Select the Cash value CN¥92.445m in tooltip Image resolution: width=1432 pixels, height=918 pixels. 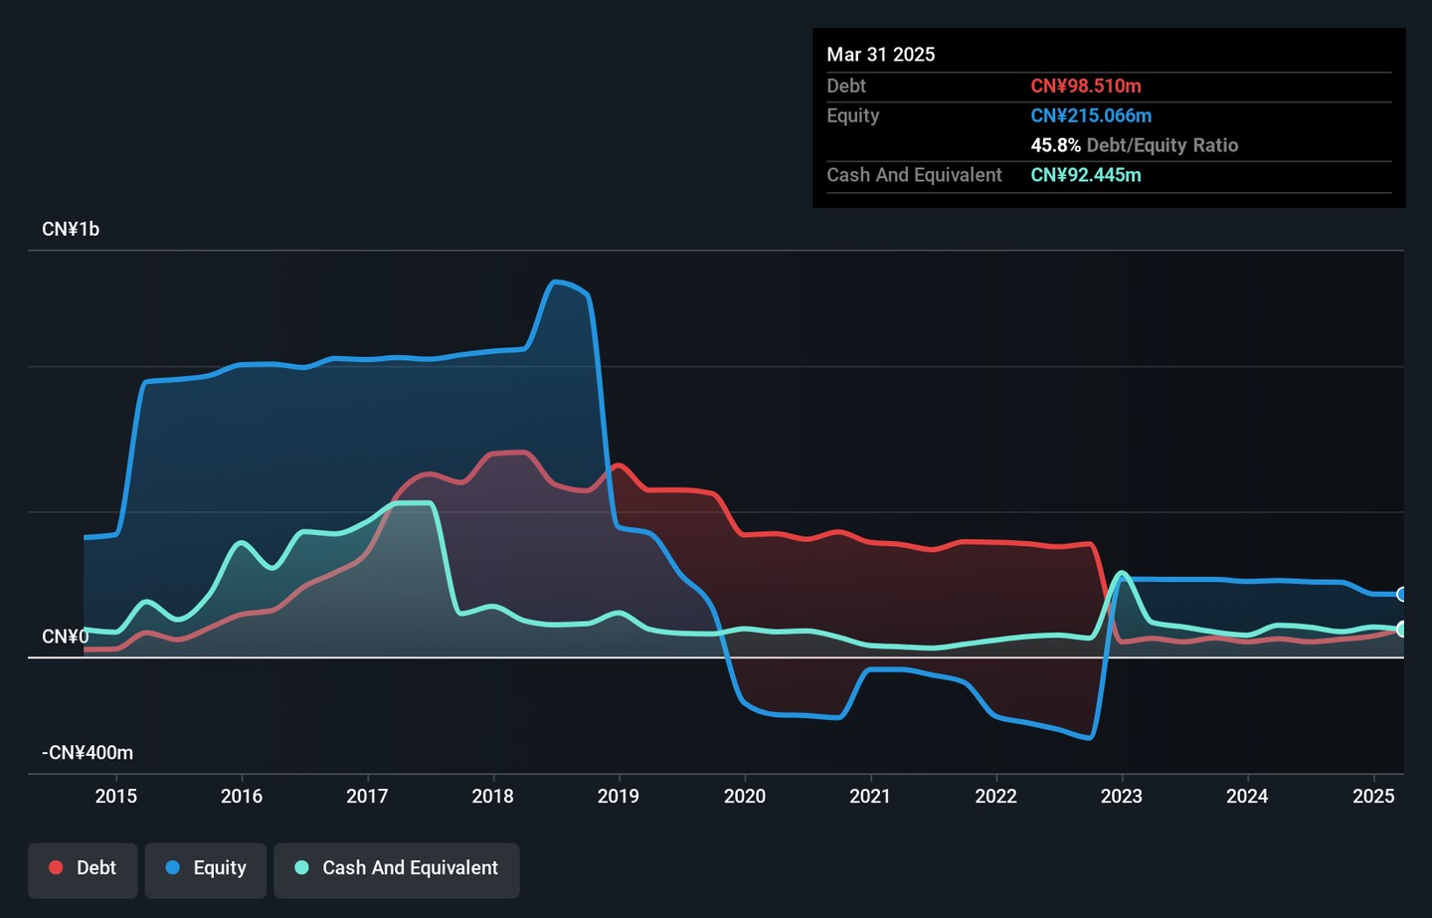[x=1086, y=175]
